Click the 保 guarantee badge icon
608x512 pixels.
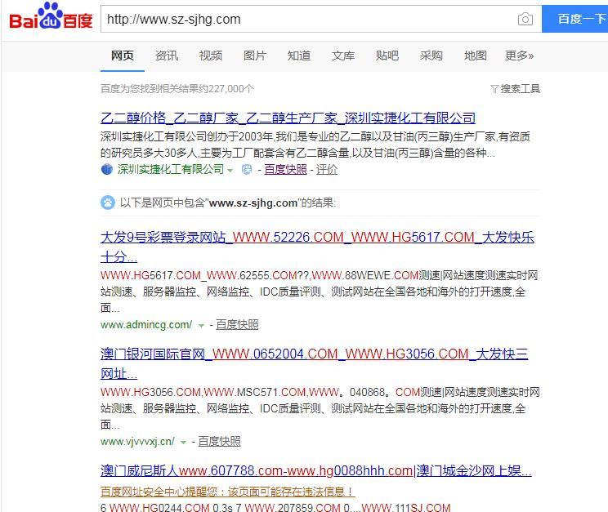247,169
